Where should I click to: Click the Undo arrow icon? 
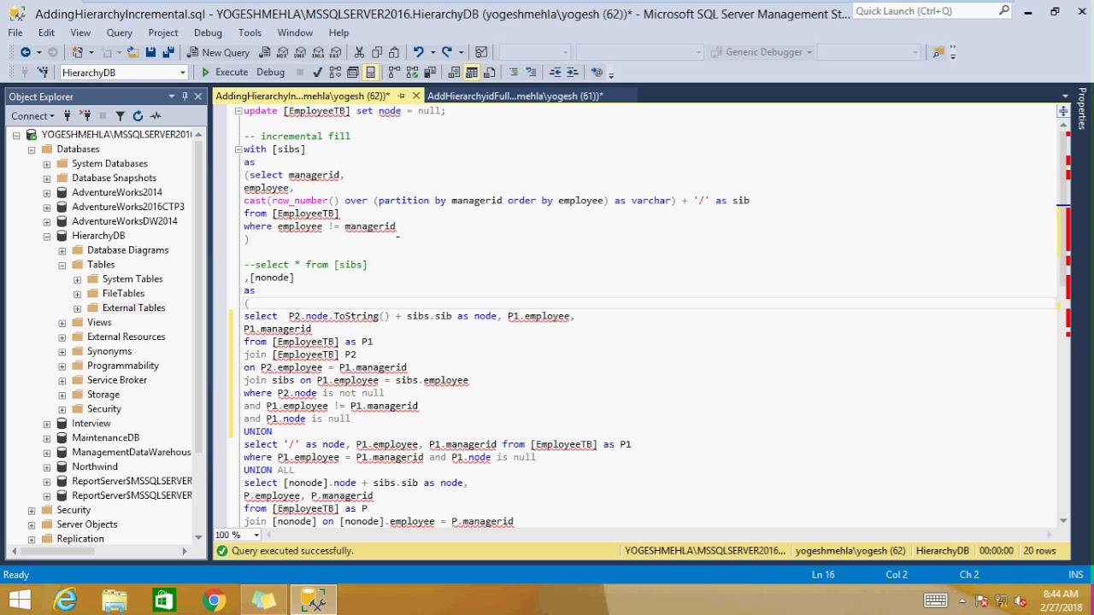pyautogui.click(x=418, y=52)
